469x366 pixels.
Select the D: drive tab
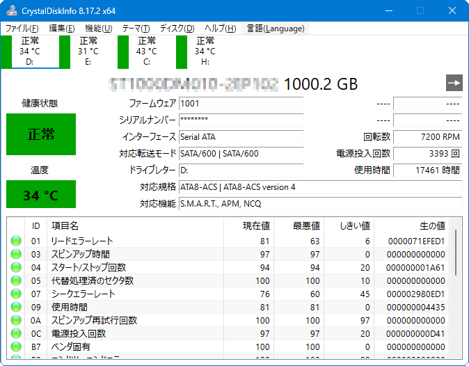pos(30,52)
